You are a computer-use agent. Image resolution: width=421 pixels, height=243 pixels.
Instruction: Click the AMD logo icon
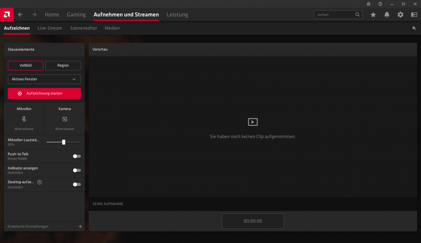(7, 14)
